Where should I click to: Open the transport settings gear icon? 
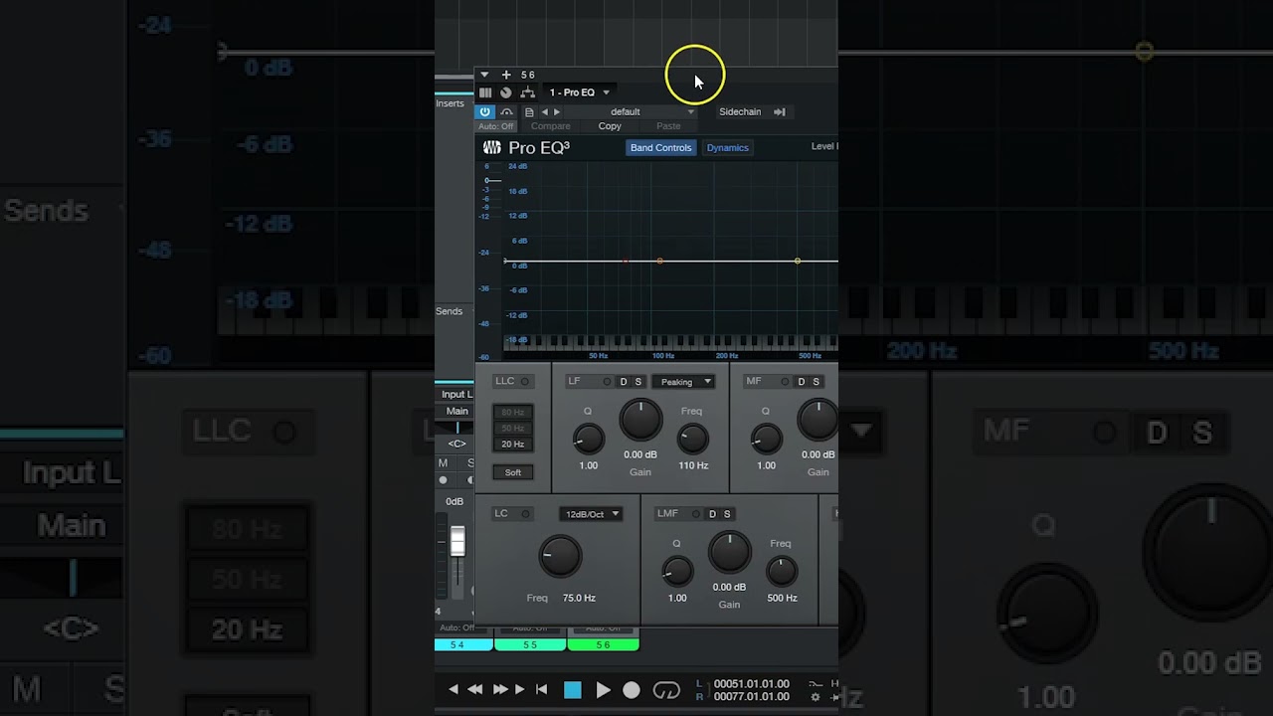(x=816, y=697)
